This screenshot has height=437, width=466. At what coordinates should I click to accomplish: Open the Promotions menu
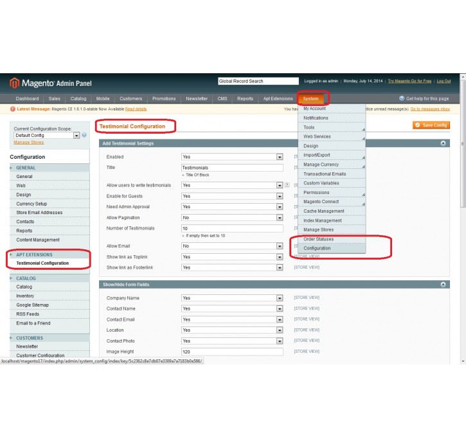[x=164, y=98]
